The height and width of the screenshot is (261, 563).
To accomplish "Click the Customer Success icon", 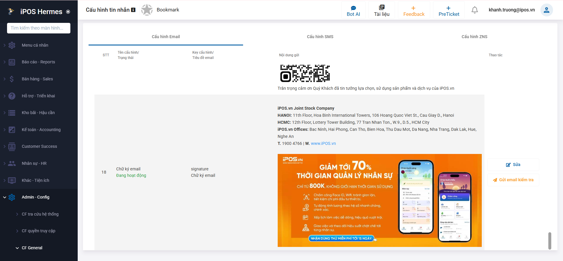I will coord(12,146).
